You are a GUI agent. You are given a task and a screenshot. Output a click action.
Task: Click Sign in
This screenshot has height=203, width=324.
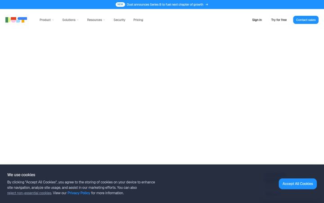click(x=257, y=20)
